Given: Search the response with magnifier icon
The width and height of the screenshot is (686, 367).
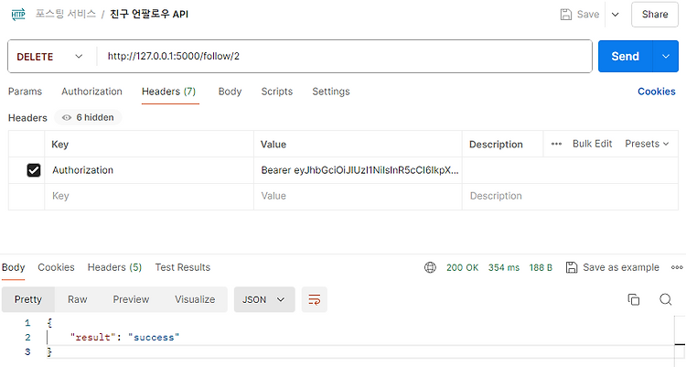Looking at the screenshot, I should point(666,299).
